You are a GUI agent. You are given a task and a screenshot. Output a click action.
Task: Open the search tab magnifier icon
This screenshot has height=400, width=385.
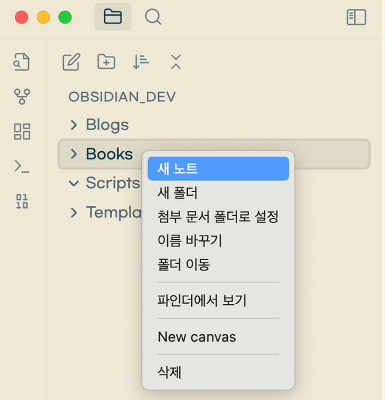pyautogui.click(x=153, y=17)
